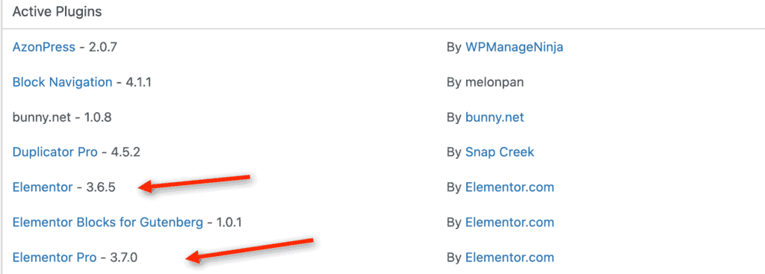The width and height of the screenshot is (765, 274).
Task: Visit the bunny.net author link
Action: tap(495, 117)
